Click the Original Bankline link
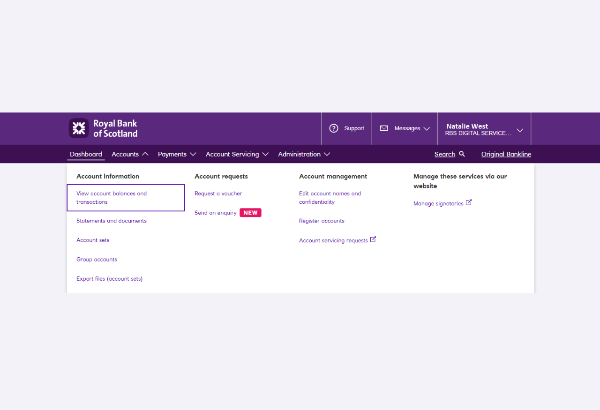This screenshot has width=600, height=410. [x=506, y=154]
